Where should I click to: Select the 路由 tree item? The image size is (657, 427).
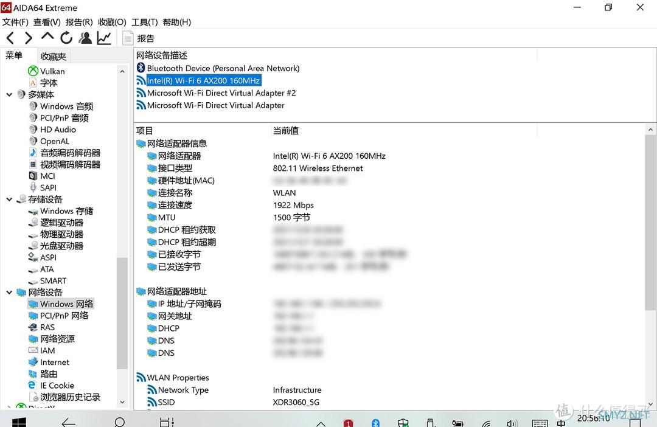pyautogui.click(x=49, y=374)
